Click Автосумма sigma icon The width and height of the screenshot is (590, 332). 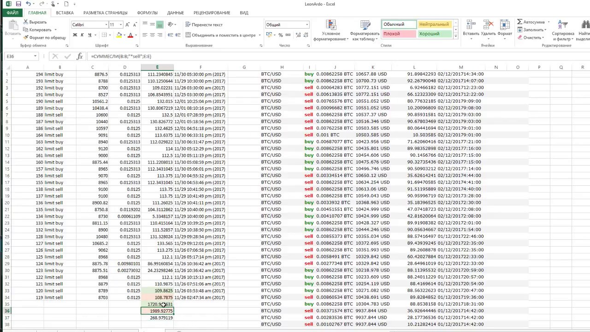[519, 22]
